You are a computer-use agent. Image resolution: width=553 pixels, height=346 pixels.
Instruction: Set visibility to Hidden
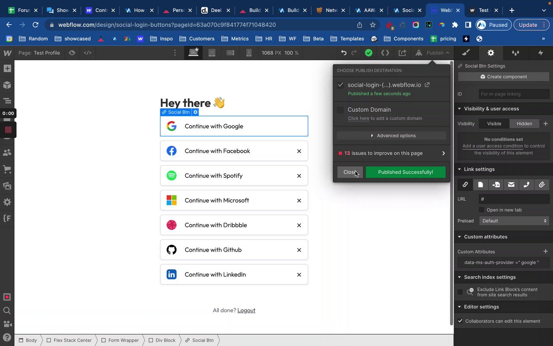(x=524, y=124)
